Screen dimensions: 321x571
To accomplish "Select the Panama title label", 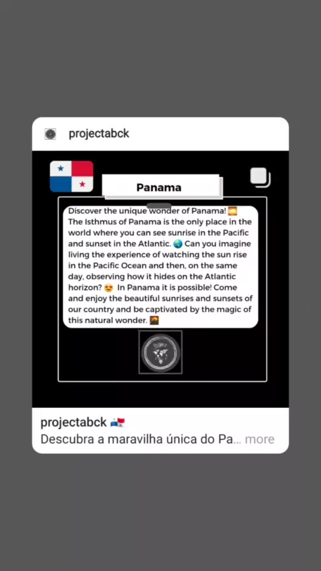I will [160, 187].
